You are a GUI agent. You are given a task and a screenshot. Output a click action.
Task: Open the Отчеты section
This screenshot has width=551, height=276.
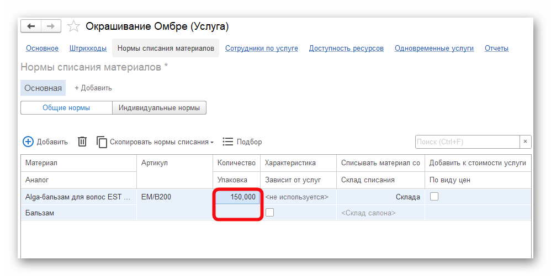pos(496,48)
